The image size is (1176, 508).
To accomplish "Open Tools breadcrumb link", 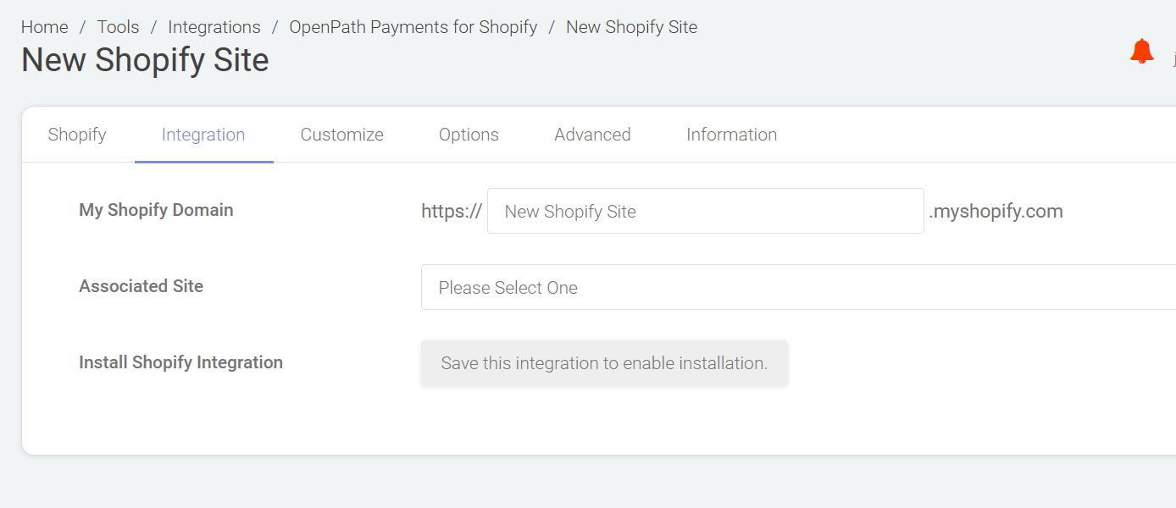I will [118, 27].
